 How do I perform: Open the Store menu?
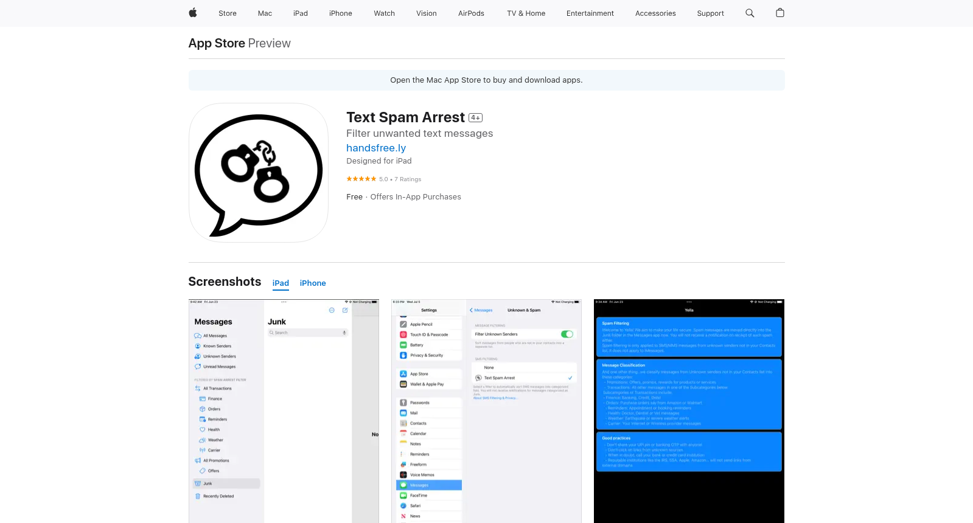(x=228, y=13)
